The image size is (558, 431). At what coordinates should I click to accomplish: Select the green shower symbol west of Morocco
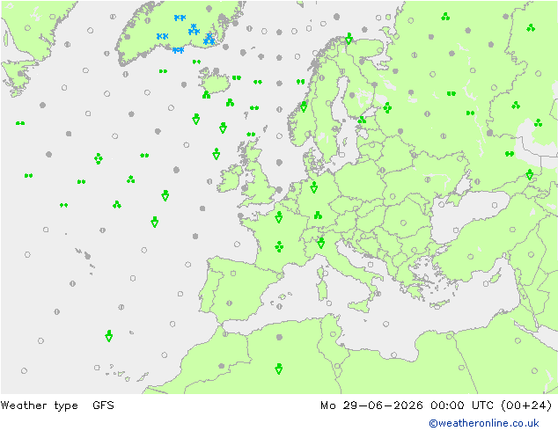click(x=109, y=336)
